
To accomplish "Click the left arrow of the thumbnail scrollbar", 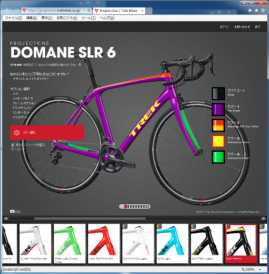I will pyautogui.click(x=6, y=219).
